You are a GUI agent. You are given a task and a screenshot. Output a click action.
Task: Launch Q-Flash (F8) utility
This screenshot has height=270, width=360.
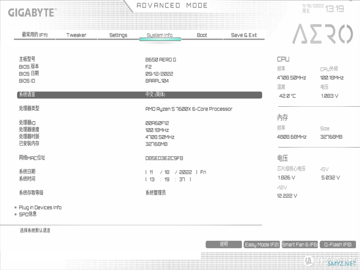click(x=338, y=244)
